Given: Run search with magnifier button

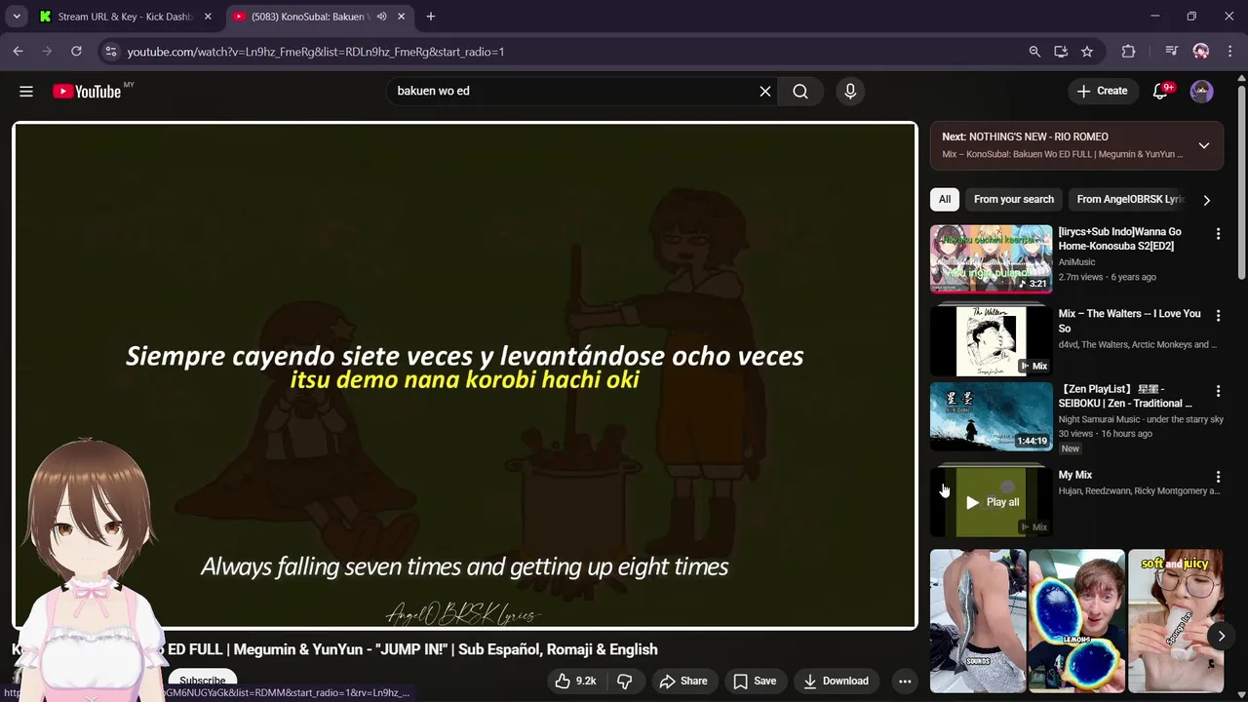Looking at the screenshot, I should coord(800,91).
